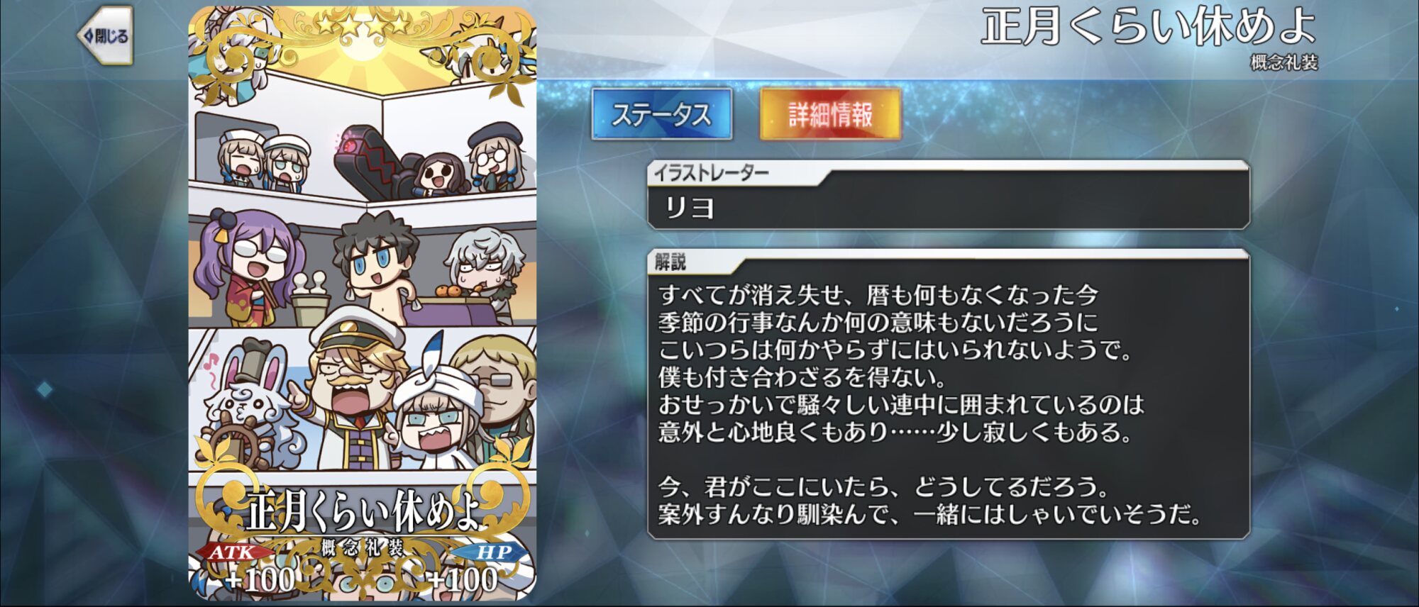Tap the red ATK label on card
Viewport: 1419px width, 607px height.
[x=232, y=552]
